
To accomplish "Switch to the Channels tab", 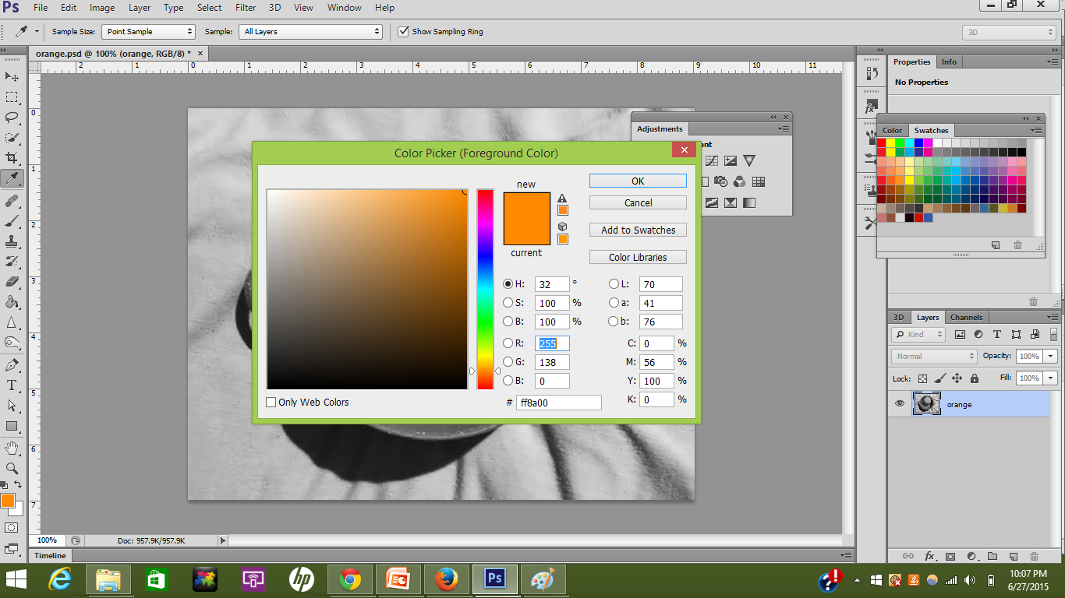I will (x=966, y=317).
